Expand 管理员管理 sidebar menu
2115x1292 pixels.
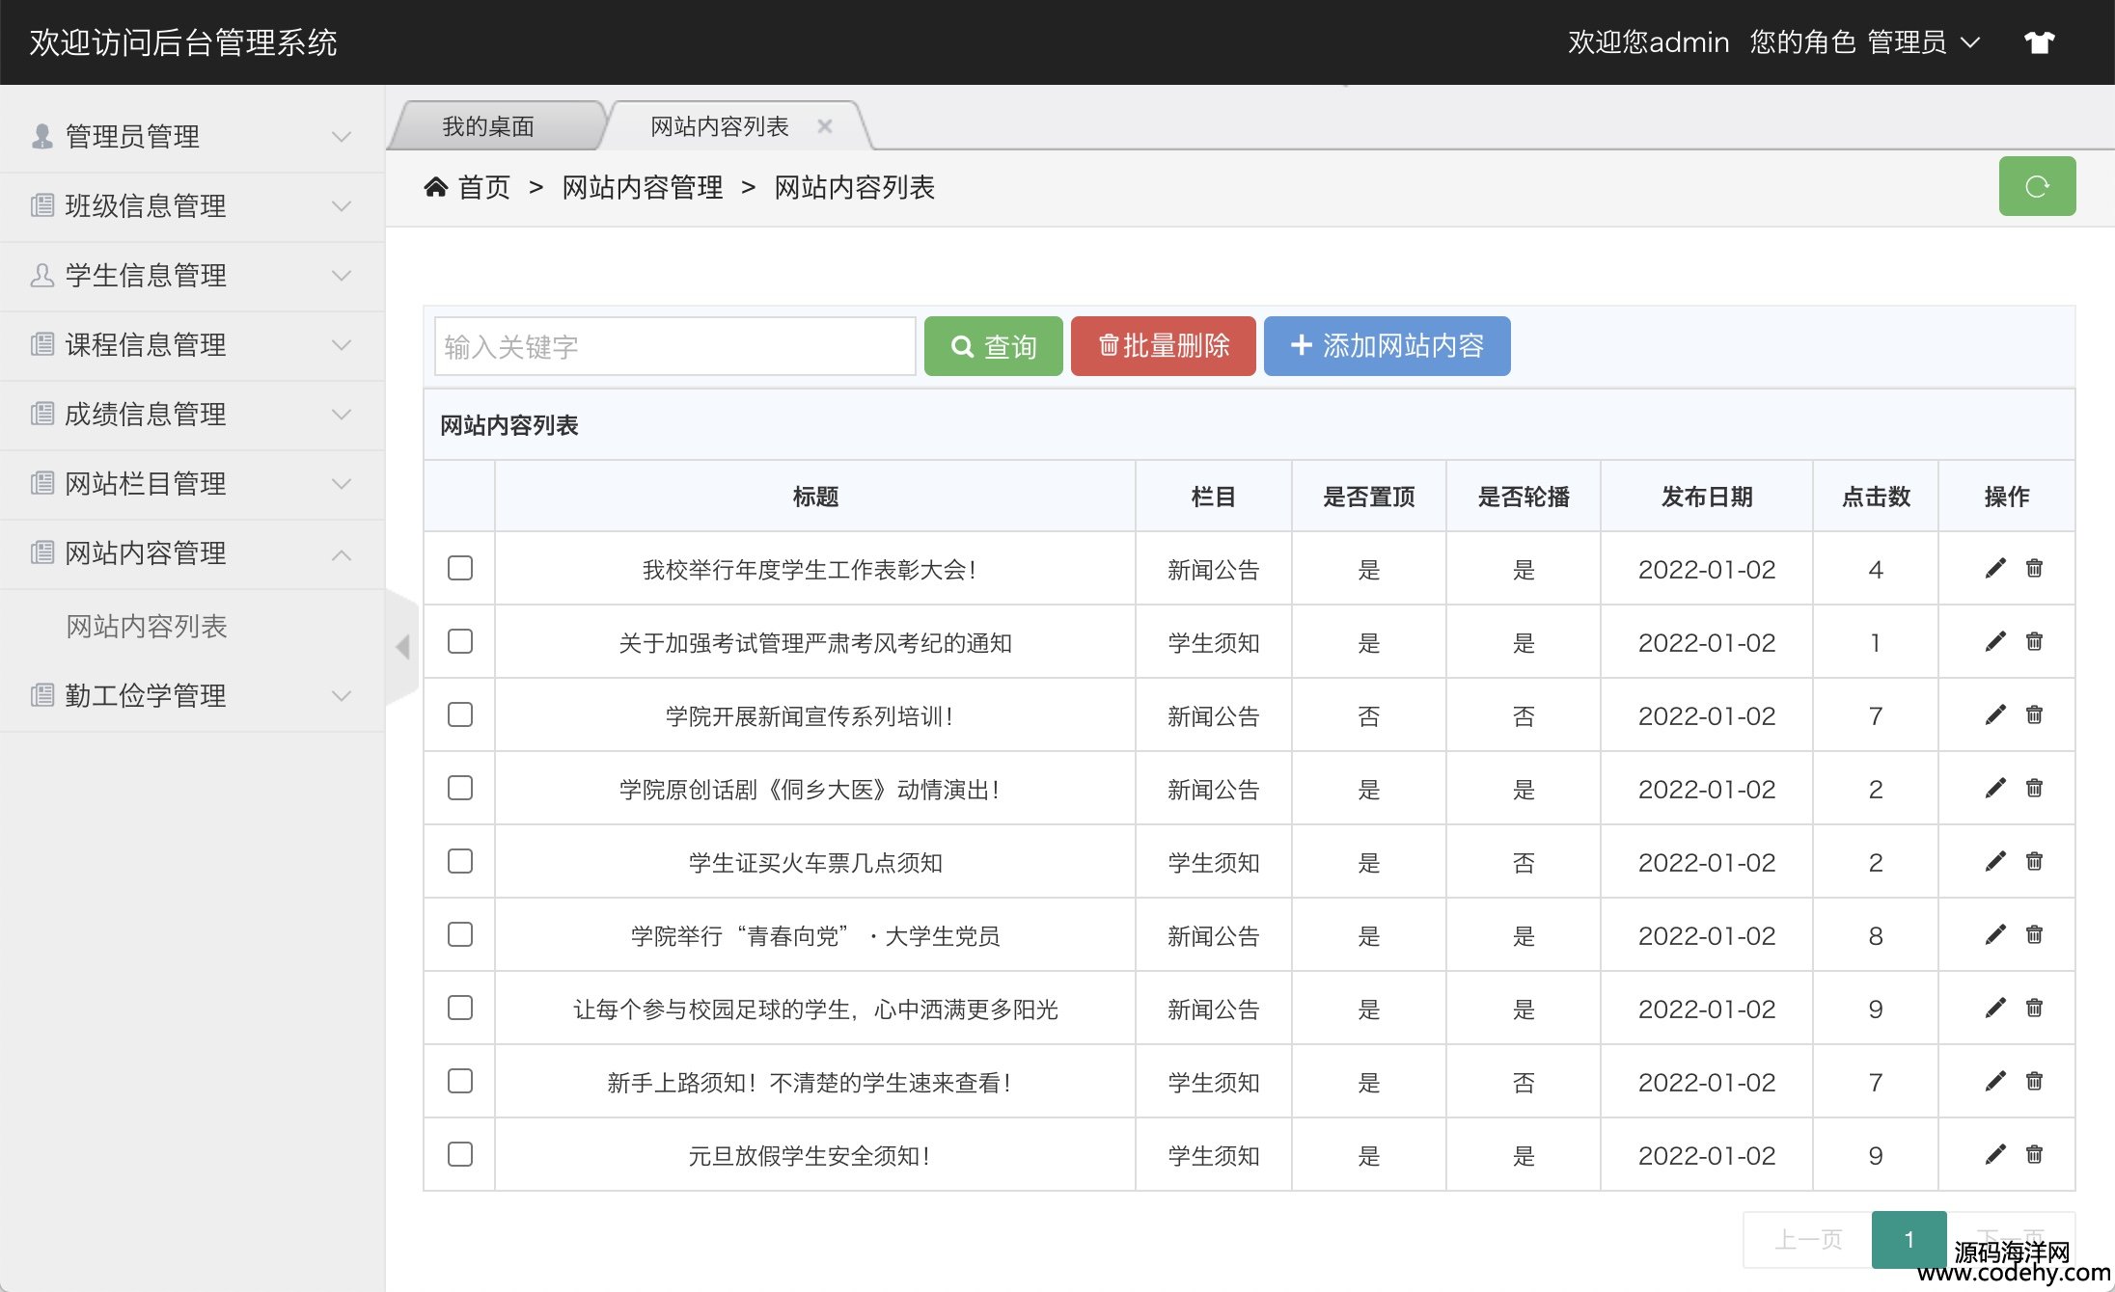192,137
